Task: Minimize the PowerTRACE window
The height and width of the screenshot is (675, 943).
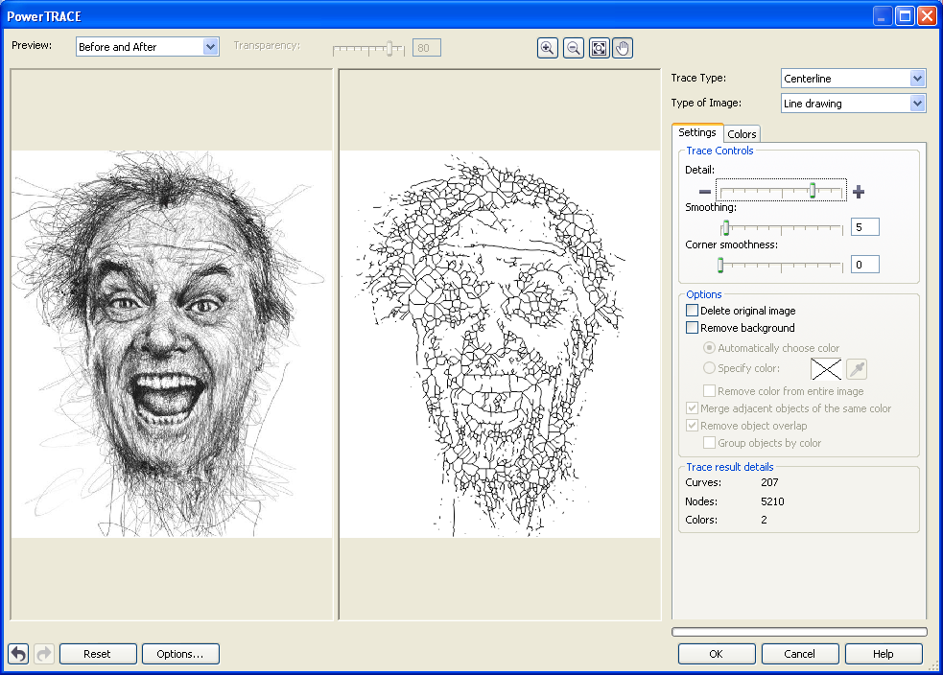Action: point(883,15)
